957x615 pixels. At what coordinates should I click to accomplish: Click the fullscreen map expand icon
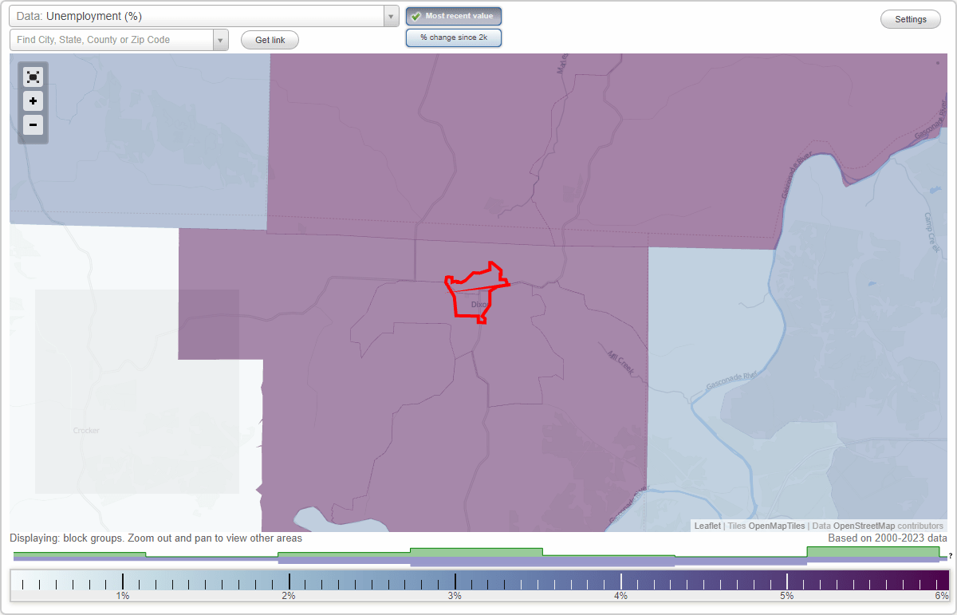[x=33, y=77]
